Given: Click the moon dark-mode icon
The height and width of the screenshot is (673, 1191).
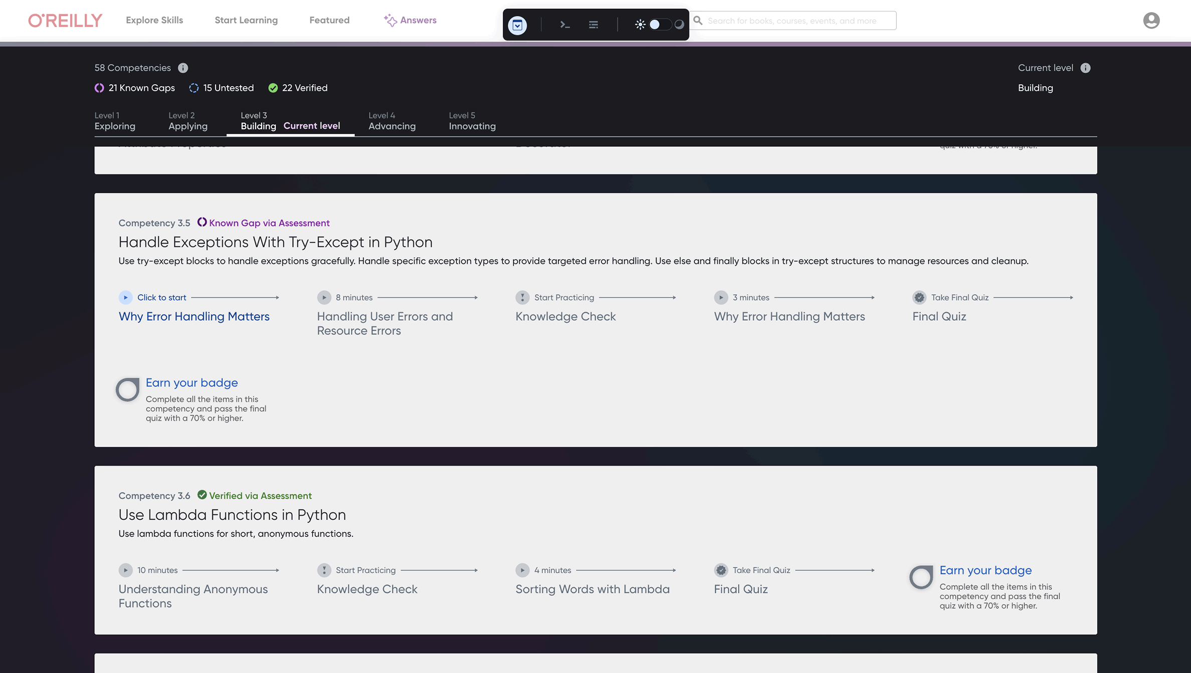Looking at the screenshot, I should [679, 25].
